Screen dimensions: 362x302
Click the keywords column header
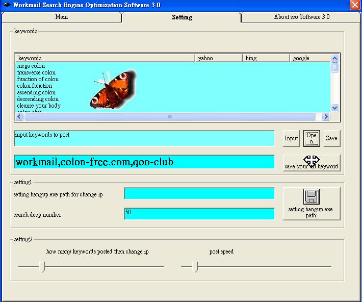tap(105, 58)
